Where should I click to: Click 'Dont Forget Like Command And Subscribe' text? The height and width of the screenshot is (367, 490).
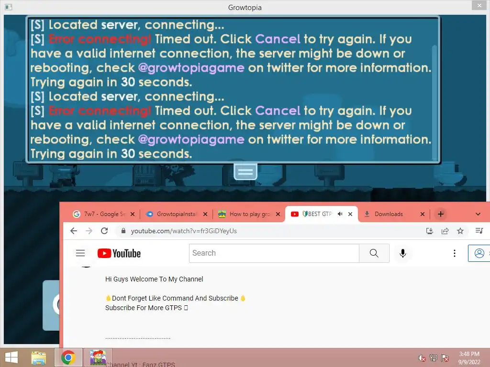pos(175,298)
